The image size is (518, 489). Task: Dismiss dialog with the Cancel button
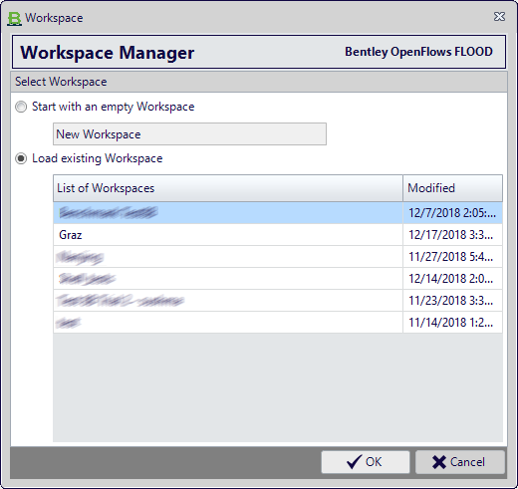click(x=460, y=462)
